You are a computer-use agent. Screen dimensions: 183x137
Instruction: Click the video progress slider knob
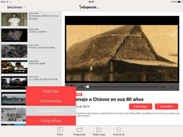[88, 87]
